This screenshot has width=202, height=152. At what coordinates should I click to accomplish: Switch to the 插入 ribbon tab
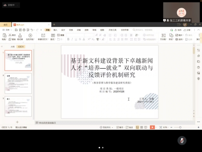coord(55,30)
